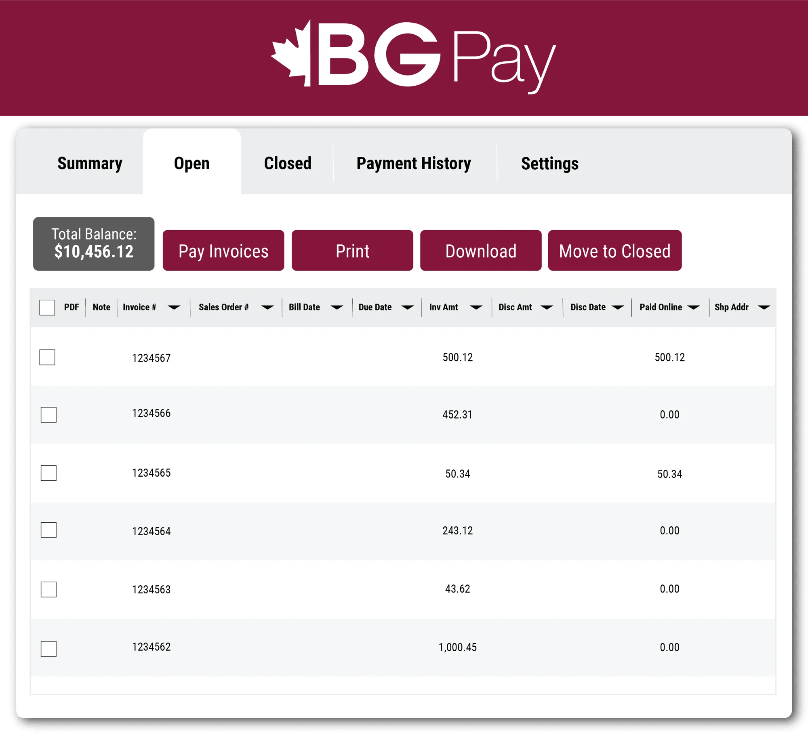The width and height of the screenshot is (808, 738).
Task: Click Disc Amt dropdown arrow
Action: pos(547,307)
